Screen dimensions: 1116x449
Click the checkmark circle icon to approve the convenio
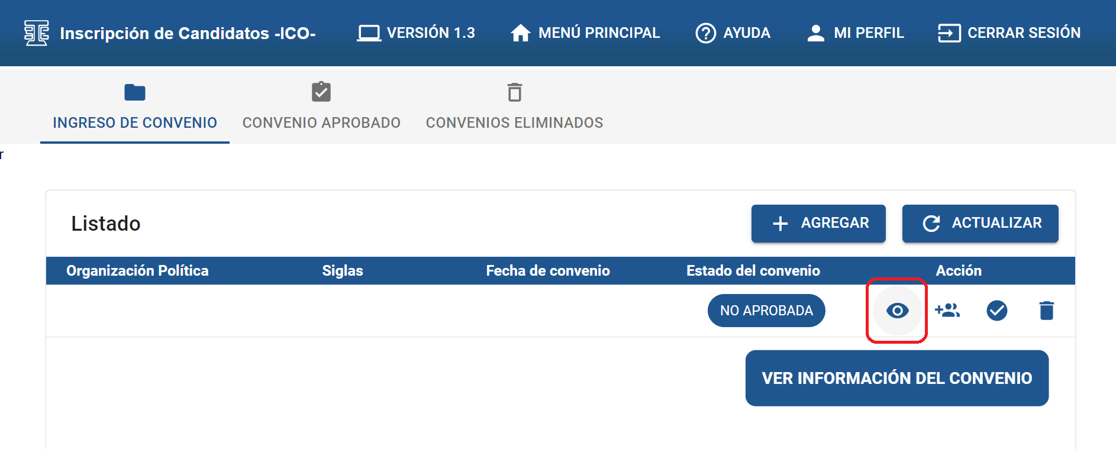click(x=997, y=311)
